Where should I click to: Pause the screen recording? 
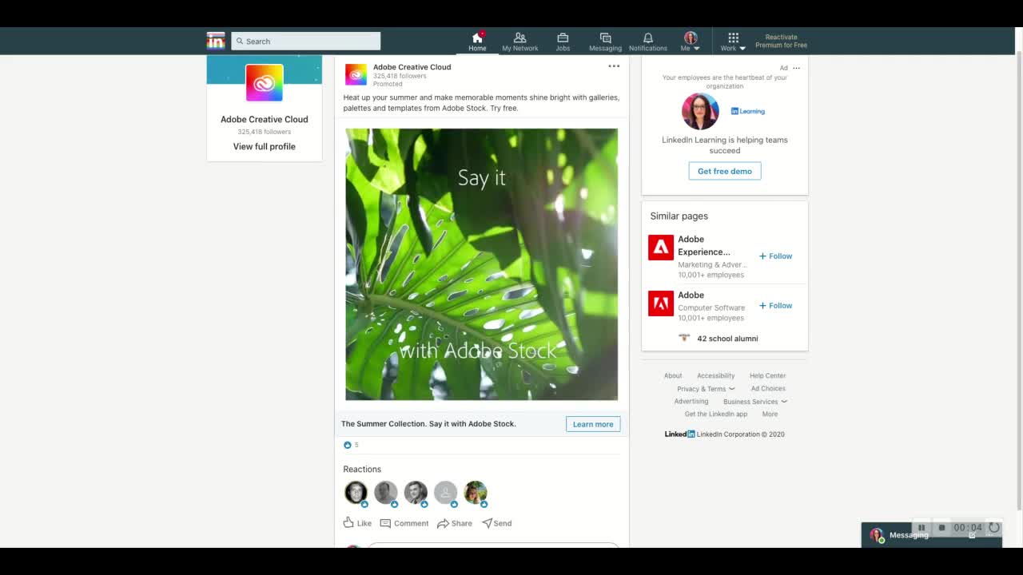(921, 527)
